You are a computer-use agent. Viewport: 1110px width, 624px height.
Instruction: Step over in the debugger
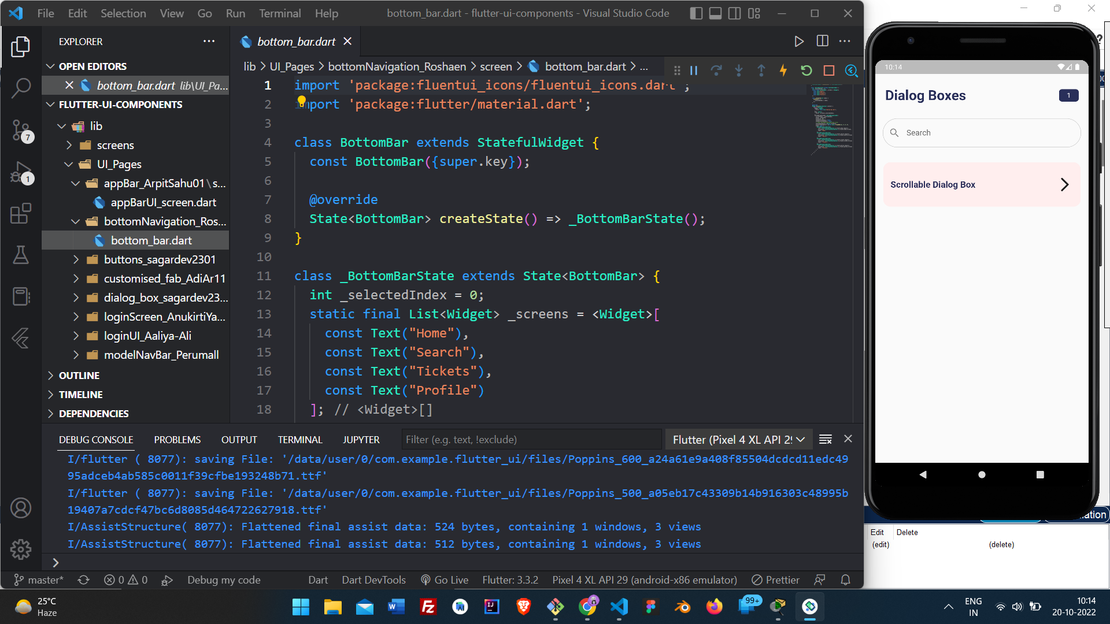click(716, 70)
